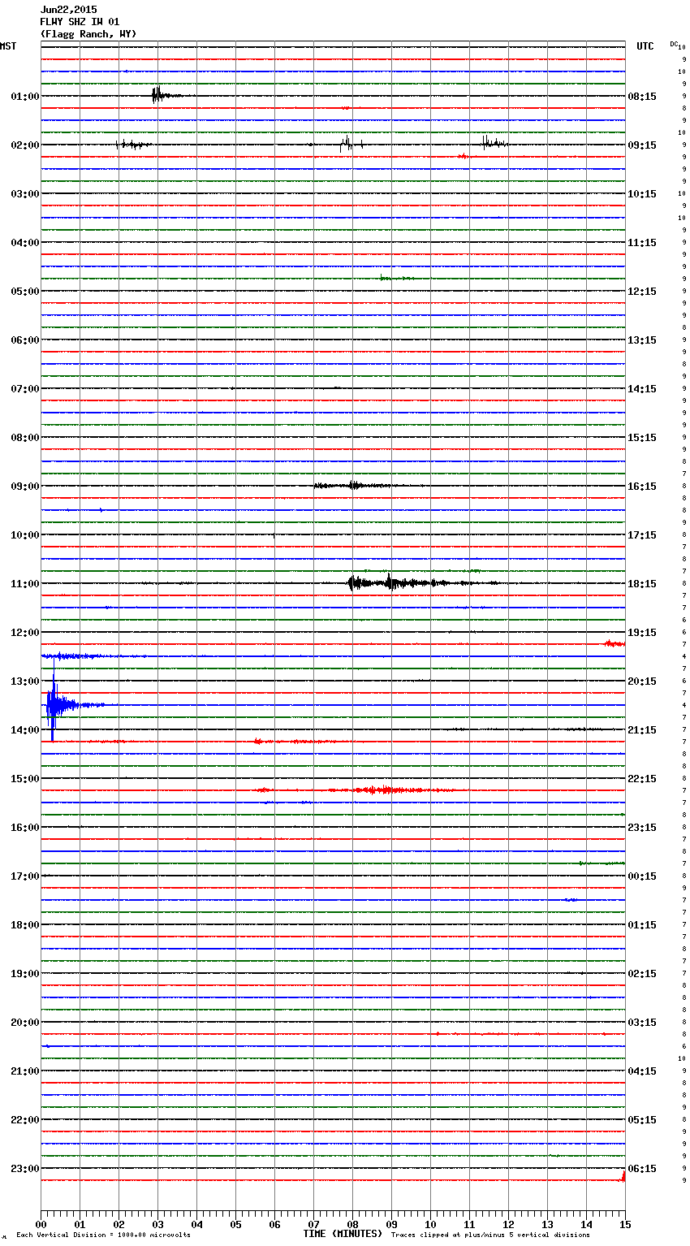Click the 'Traces clipped at plus/minus 5 vertical divisions' note

(x=490, y=1235)
